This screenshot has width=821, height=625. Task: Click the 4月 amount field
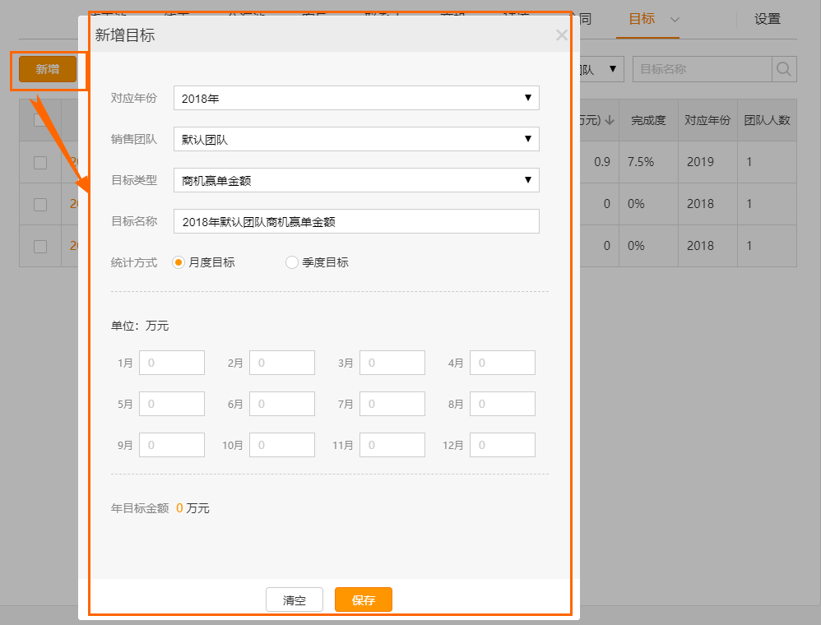pos(503,363)
